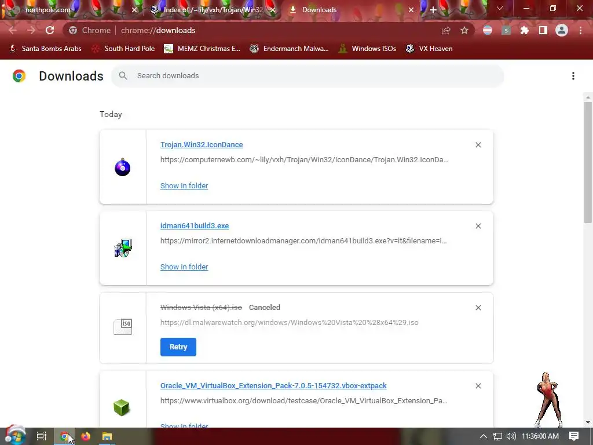593x445 pixels.
Task: Open the clock showing 11:36:00 AM
Action: [540, 436]
